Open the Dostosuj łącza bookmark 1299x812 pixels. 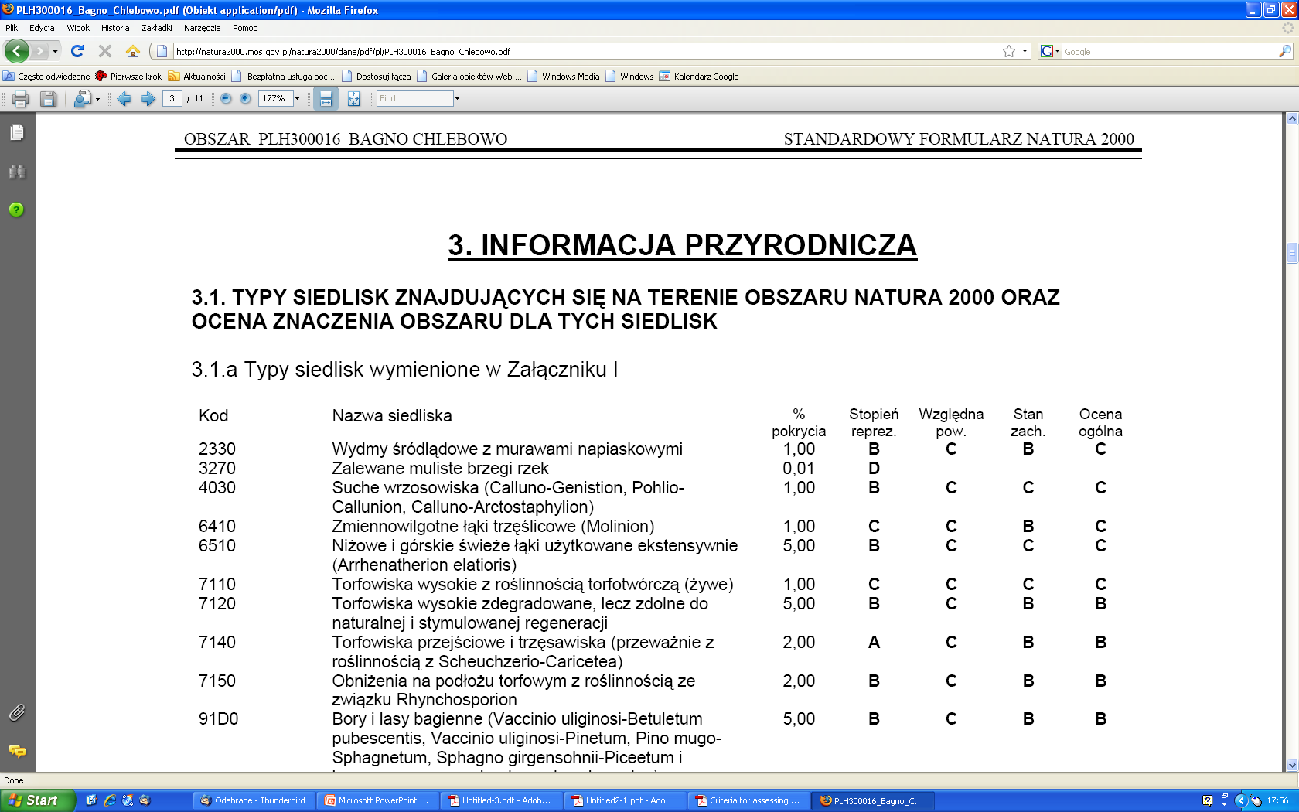[x=376, y=77]
